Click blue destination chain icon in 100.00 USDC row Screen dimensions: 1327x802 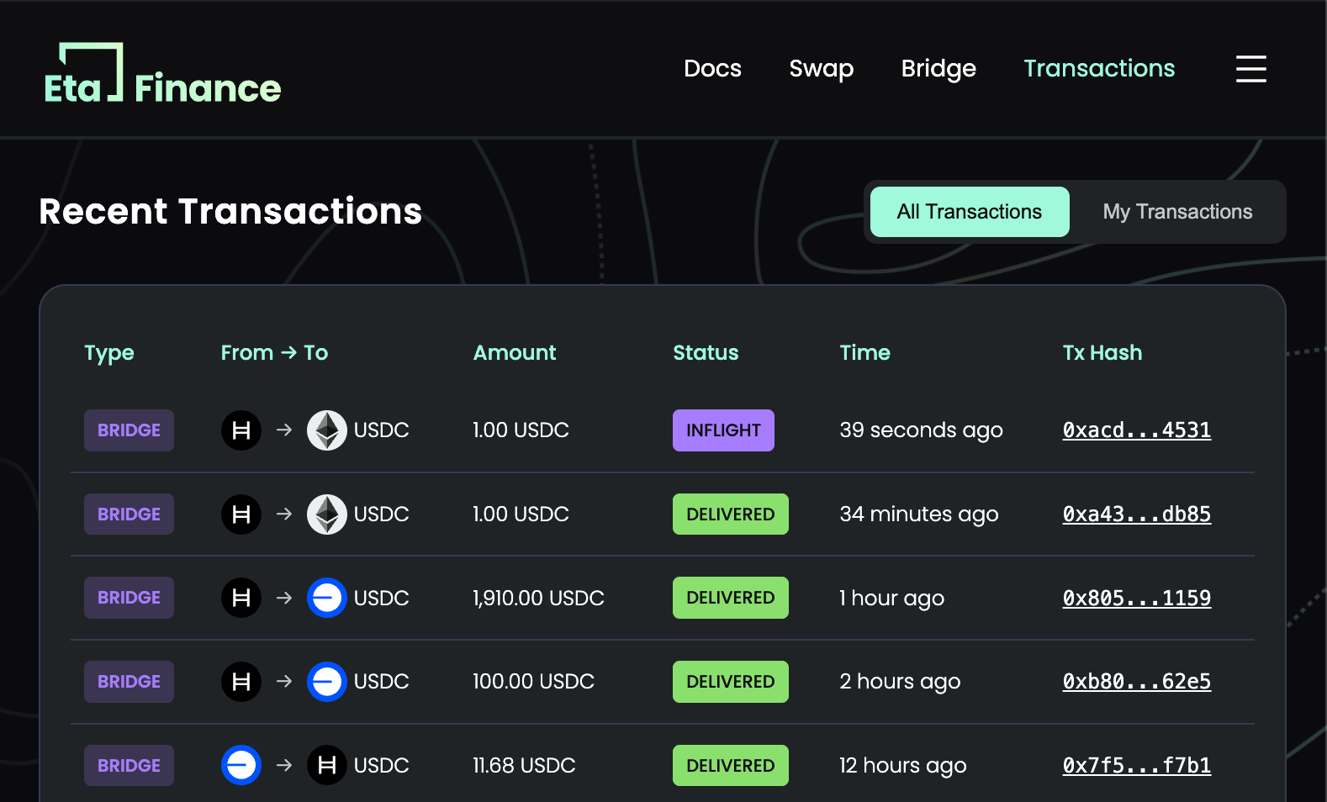[326, 682]
